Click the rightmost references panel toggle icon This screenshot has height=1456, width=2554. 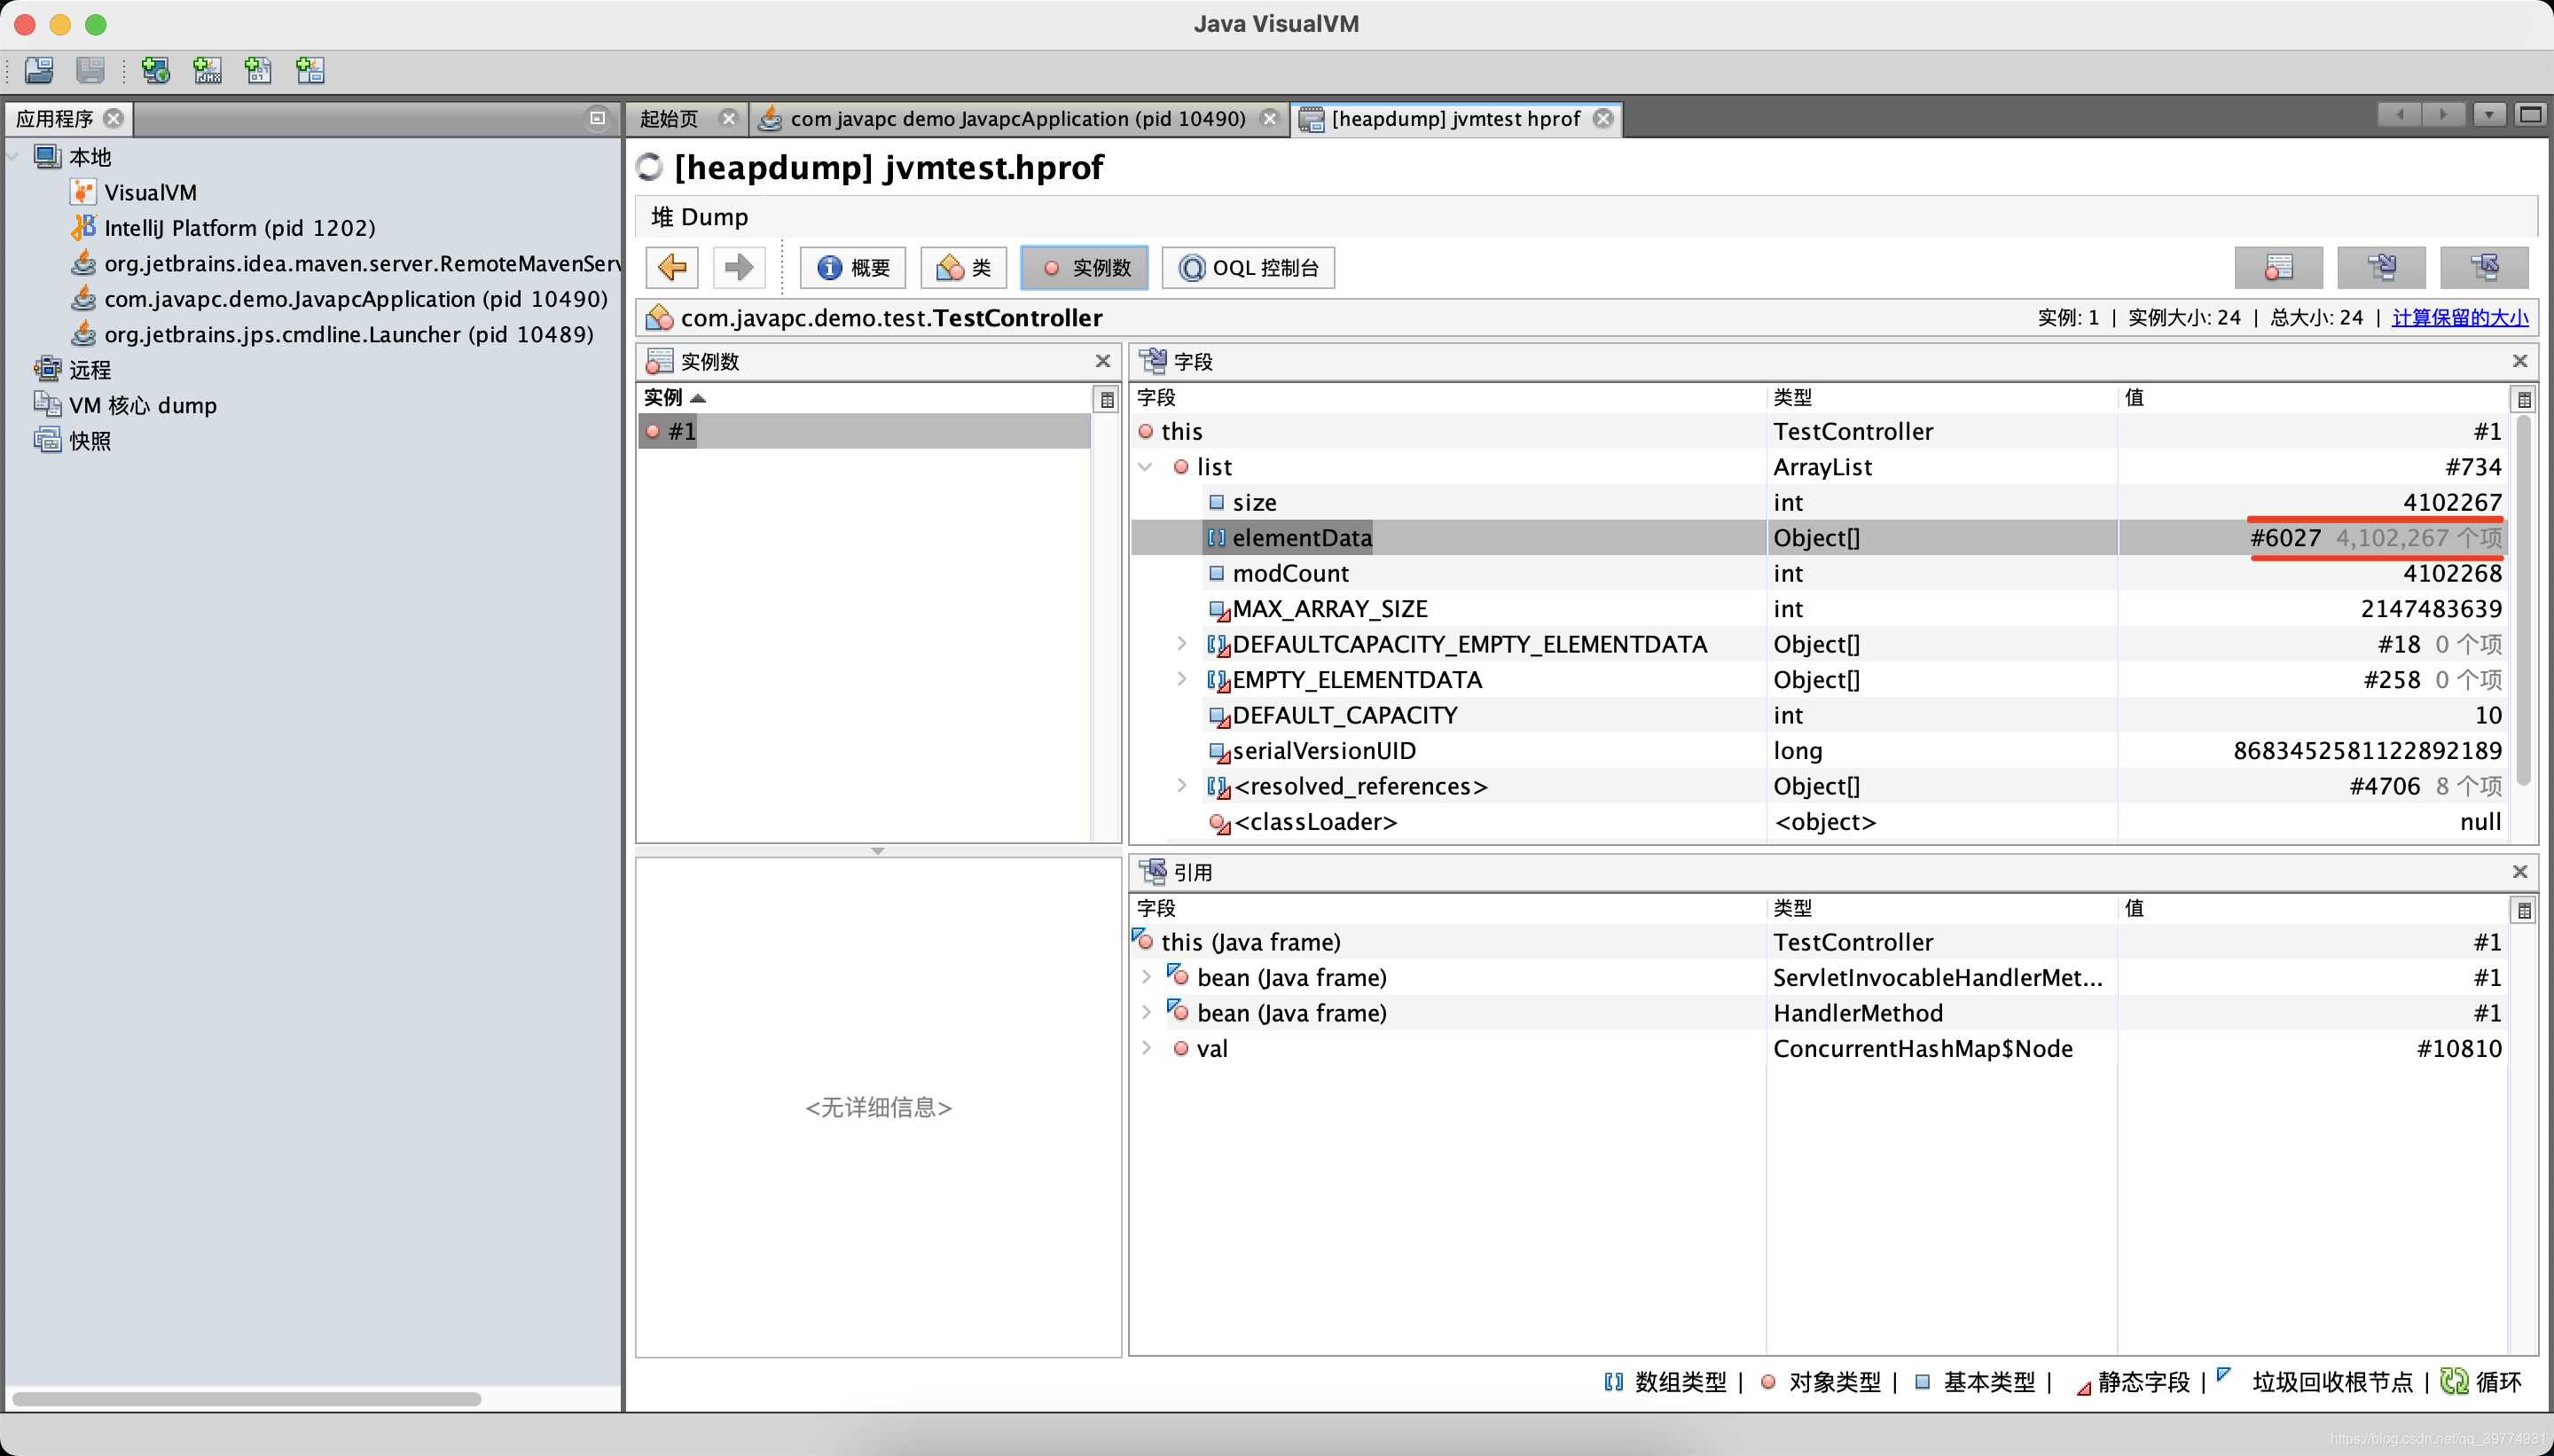2484,267
